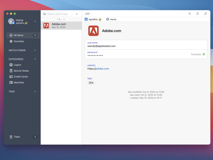
Task: Click the Adobe logo in item list
Action: pos(46,25)
